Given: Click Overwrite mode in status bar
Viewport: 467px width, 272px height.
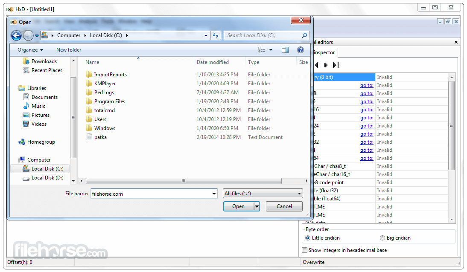Looking at the screenshot, I should click(x=314, y=262).
